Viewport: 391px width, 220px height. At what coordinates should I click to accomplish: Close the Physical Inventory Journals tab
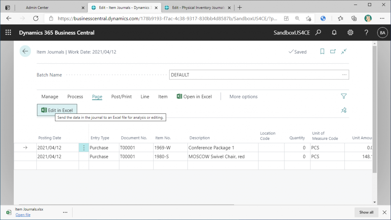click(x=229, y=8)
